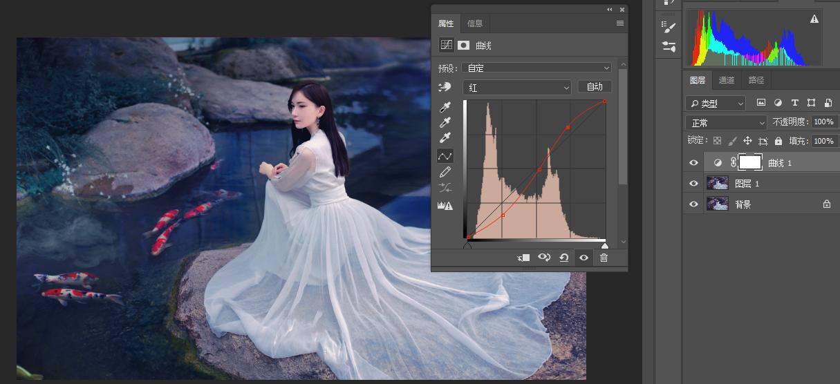Image resolution: width=840 pixels, height=384 pixels.
Task: Pick the gray point eyedropper
Action: 445,123
